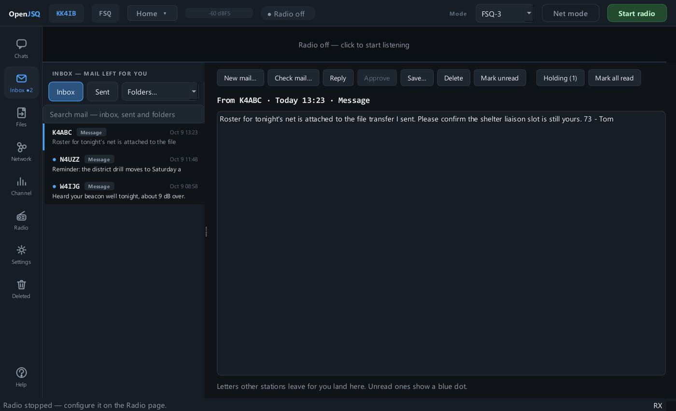Click the pane splitter handle
Viewport: 676px width, 411px height.
click(206, 231)
